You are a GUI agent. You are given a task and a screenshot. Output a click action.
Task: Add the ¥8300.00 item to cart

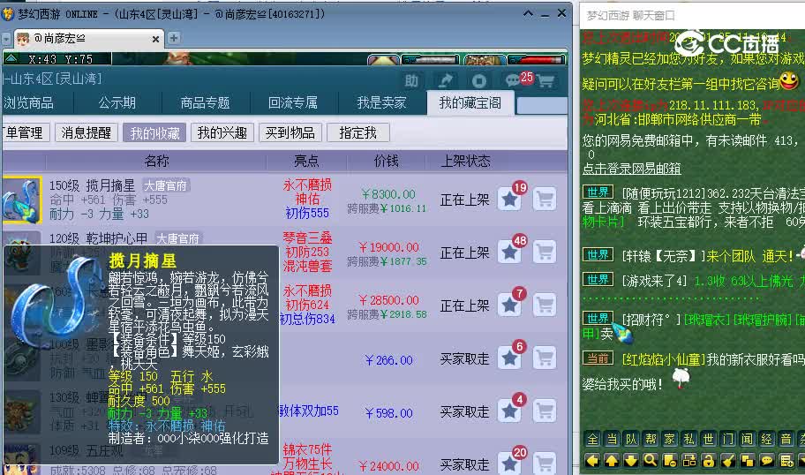[545, 200]
